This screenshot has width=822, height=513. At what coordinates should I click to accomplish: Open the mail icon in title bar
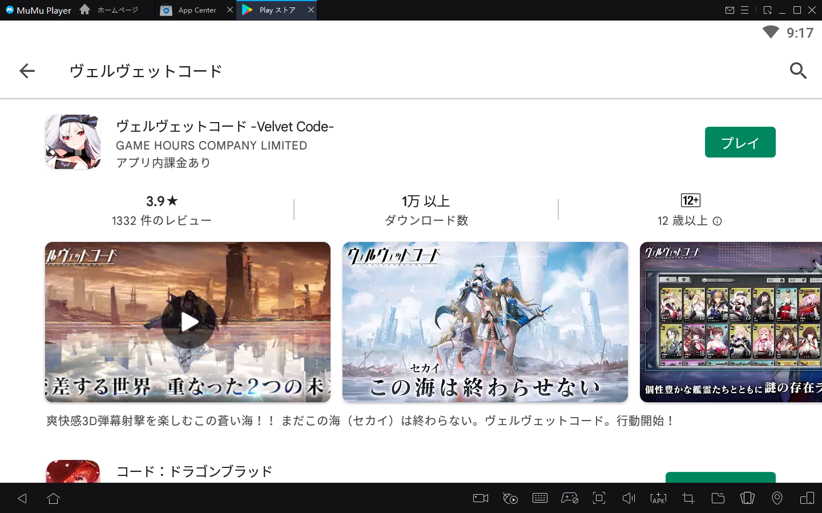coord(730,10)
